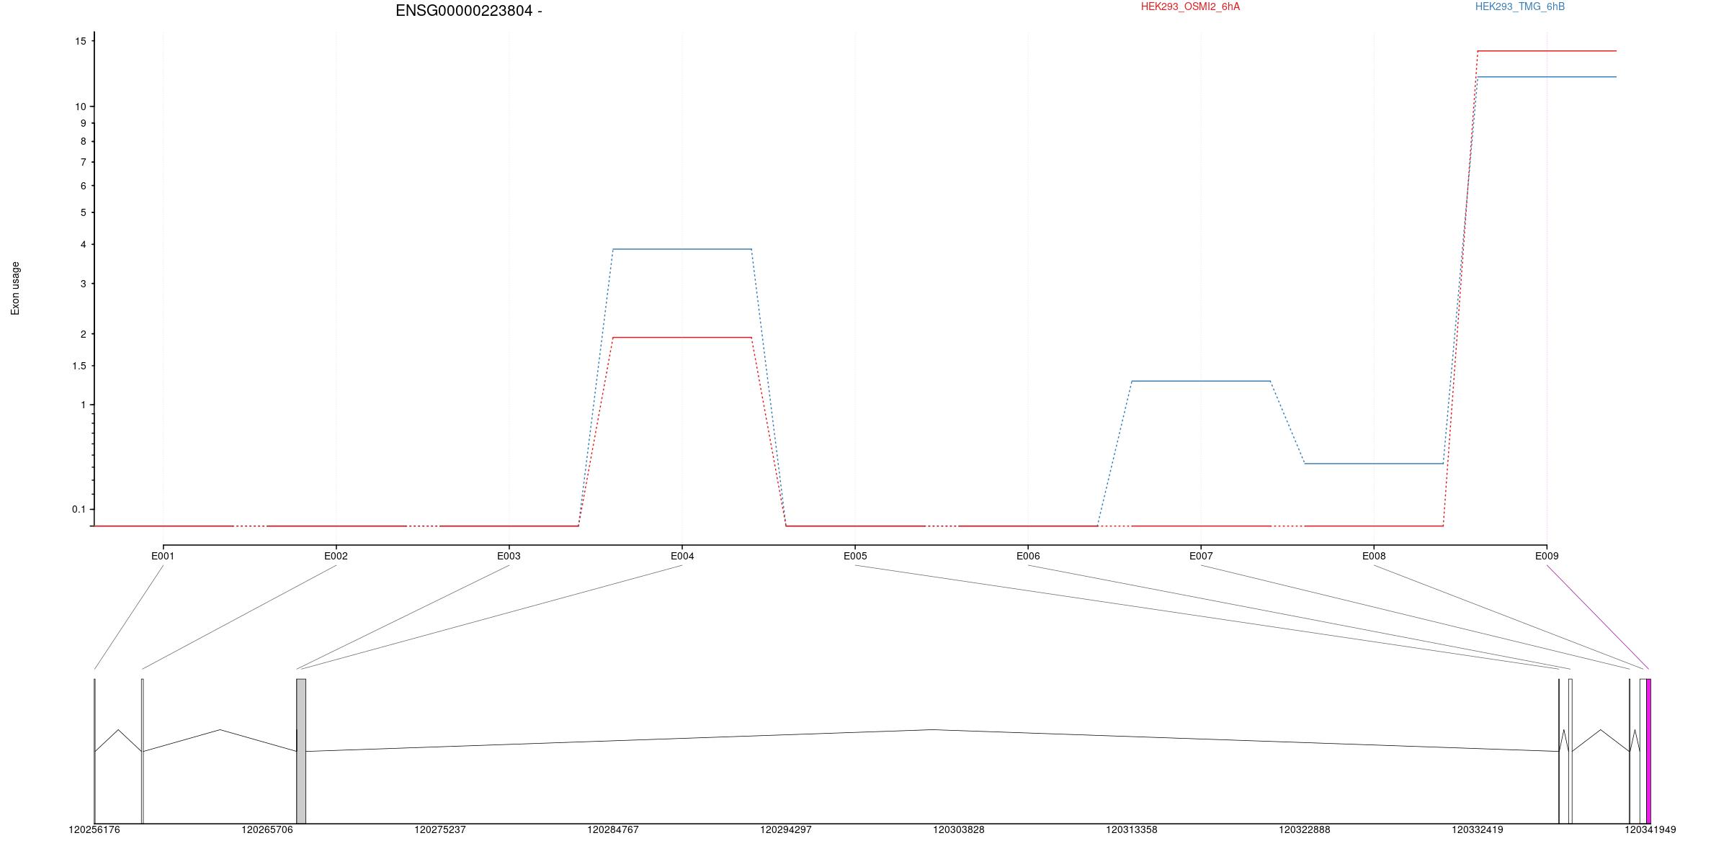Click genomic coordinate 120313358
Image resolution: width=1729 pixels, height=864 pixels.
tap(1132, 830)
